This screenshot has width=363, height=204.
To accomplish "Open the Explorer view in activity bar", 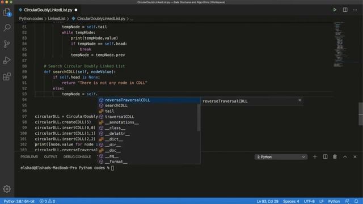I will (7, 12).
